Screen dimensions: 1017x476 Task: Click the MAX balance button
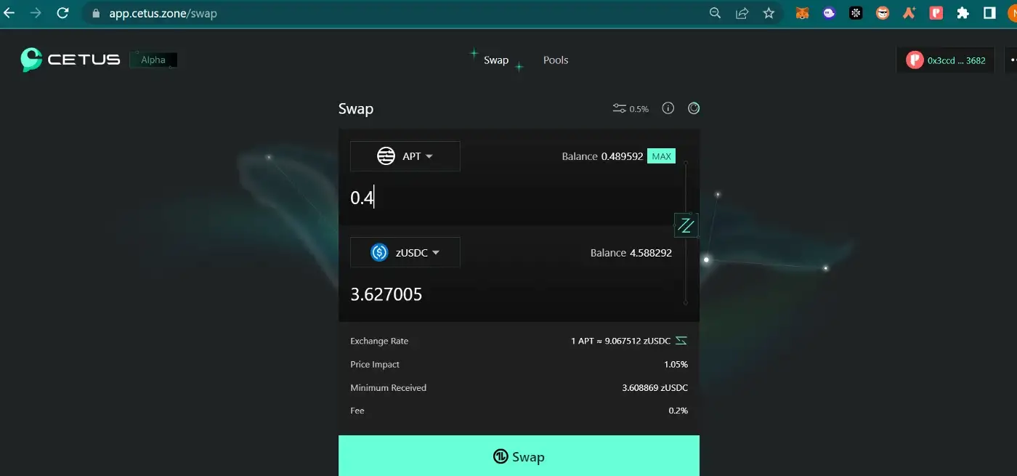point(661,156)
